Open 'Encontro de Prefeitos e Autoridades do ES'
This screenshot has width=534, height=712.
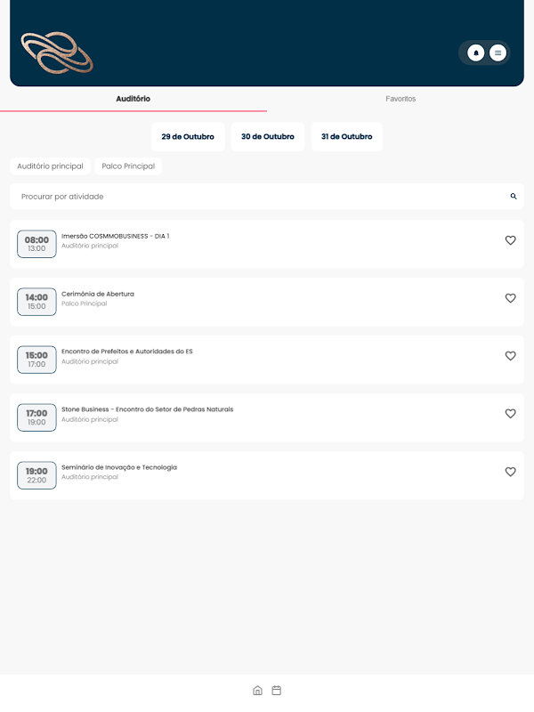(127, 352)
